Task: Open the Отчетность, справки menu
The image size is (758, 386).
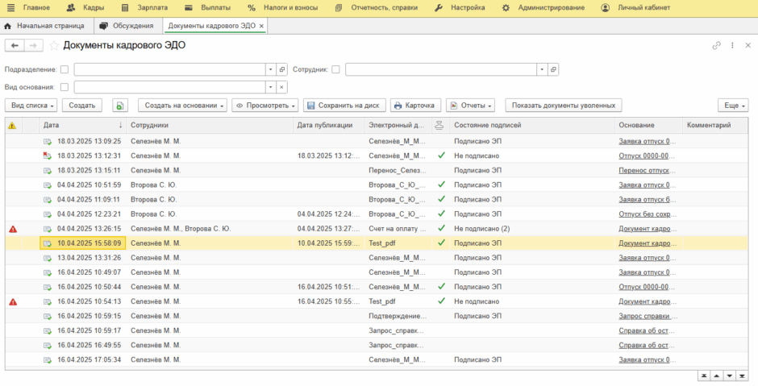Action: [377, 8]
